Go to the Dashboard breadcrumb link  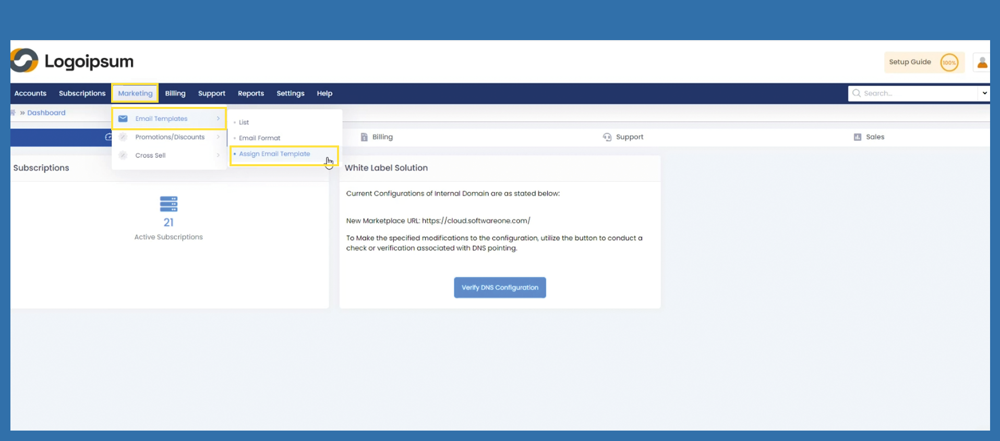point(46,113)
